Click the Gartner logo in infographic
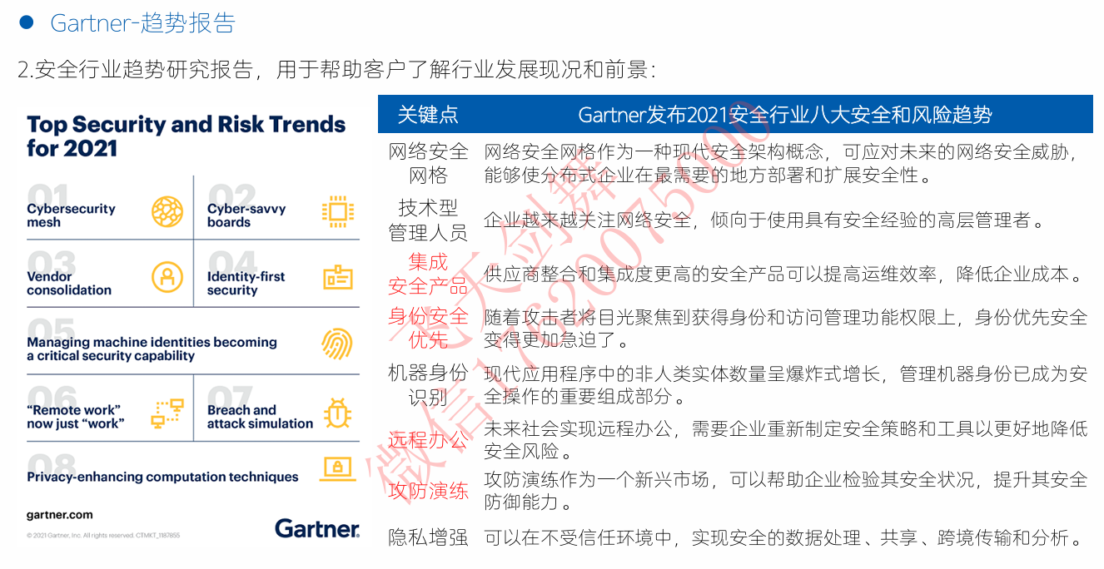Viewport: 1104px width, 569px height. coord(317,528)
